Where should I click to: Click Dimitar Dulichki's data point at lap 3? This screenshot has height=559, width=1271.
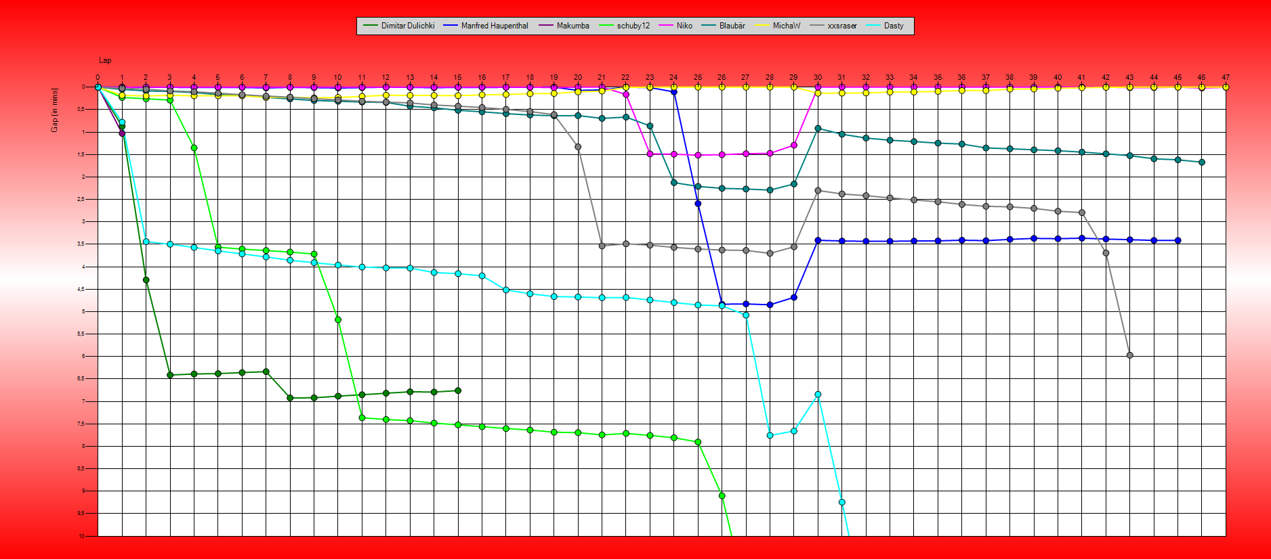[170, 375]
